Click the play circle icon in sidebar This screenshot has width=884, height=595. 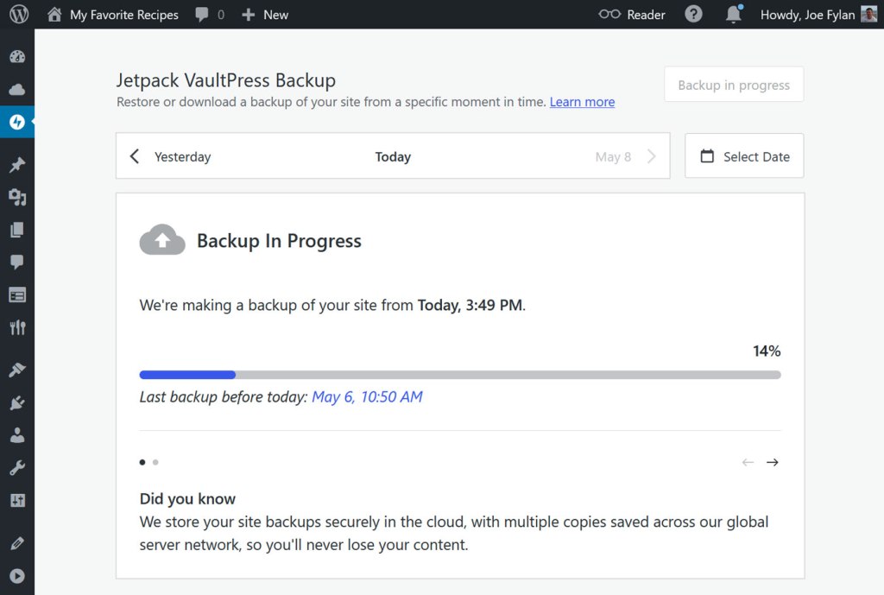(x=17, y=576)
